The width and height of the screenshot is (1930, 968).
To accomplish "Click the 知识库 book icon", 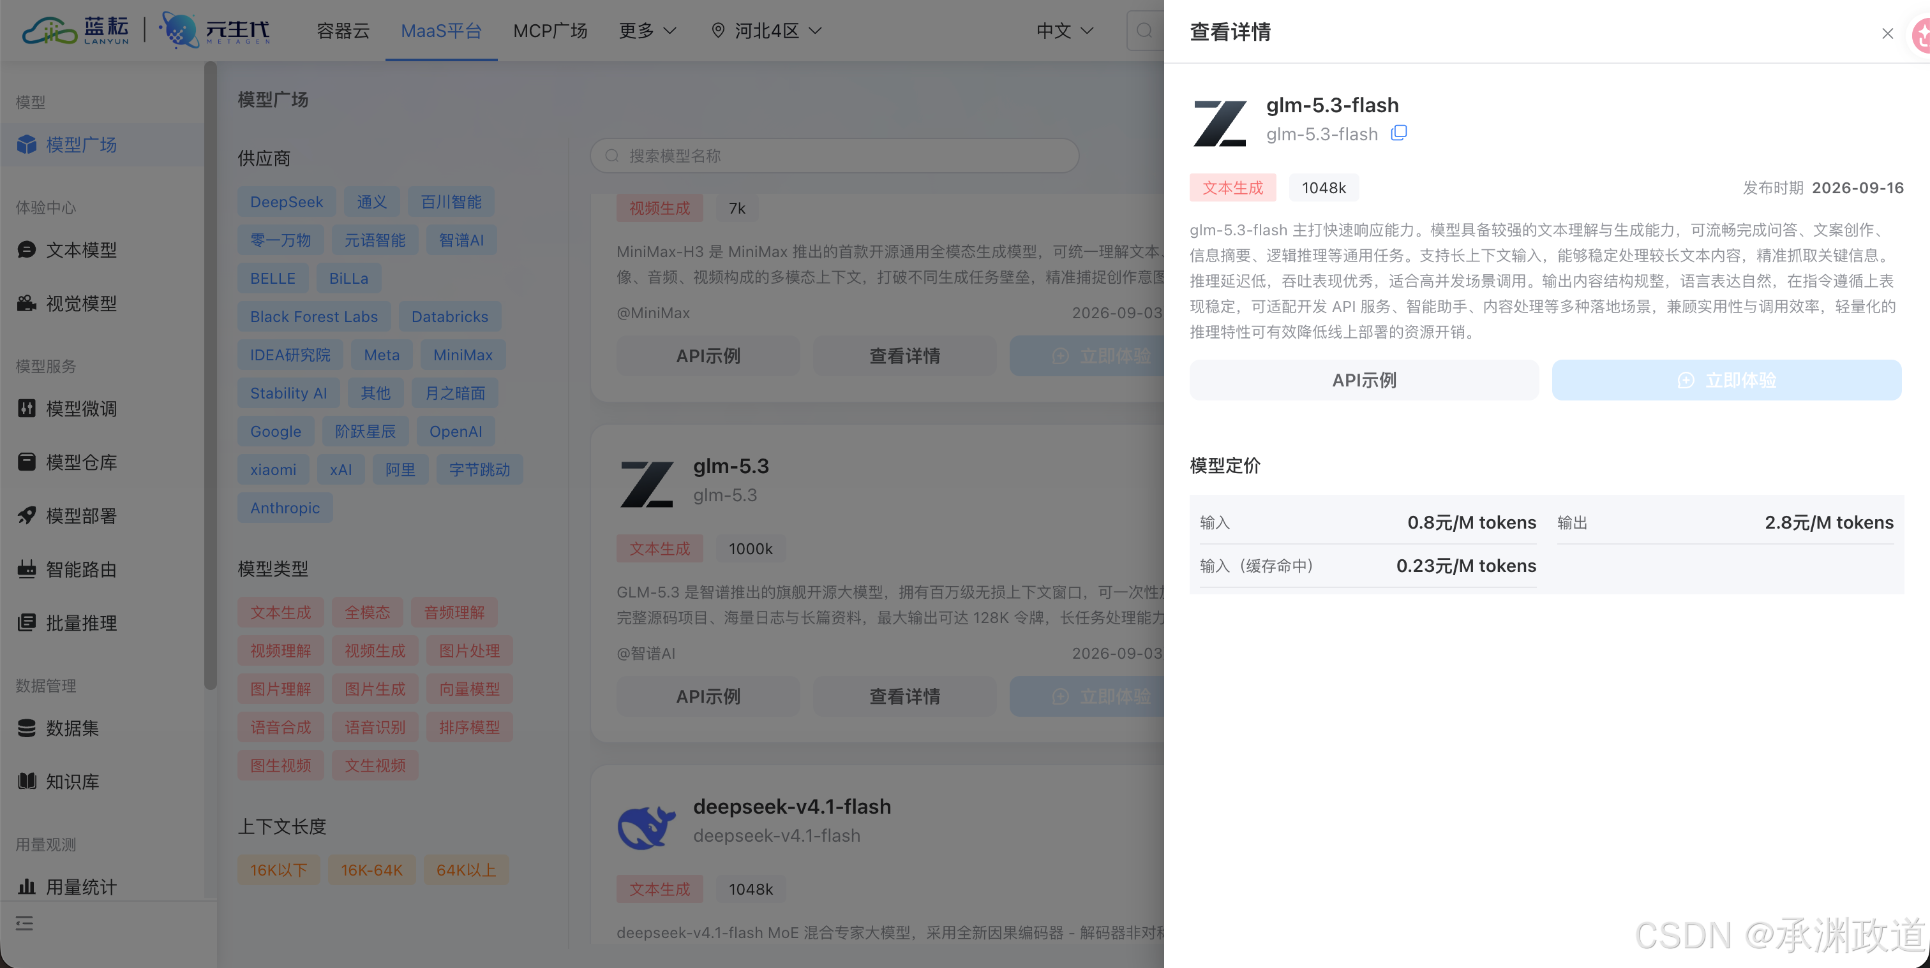I will (x=27, y=782).
